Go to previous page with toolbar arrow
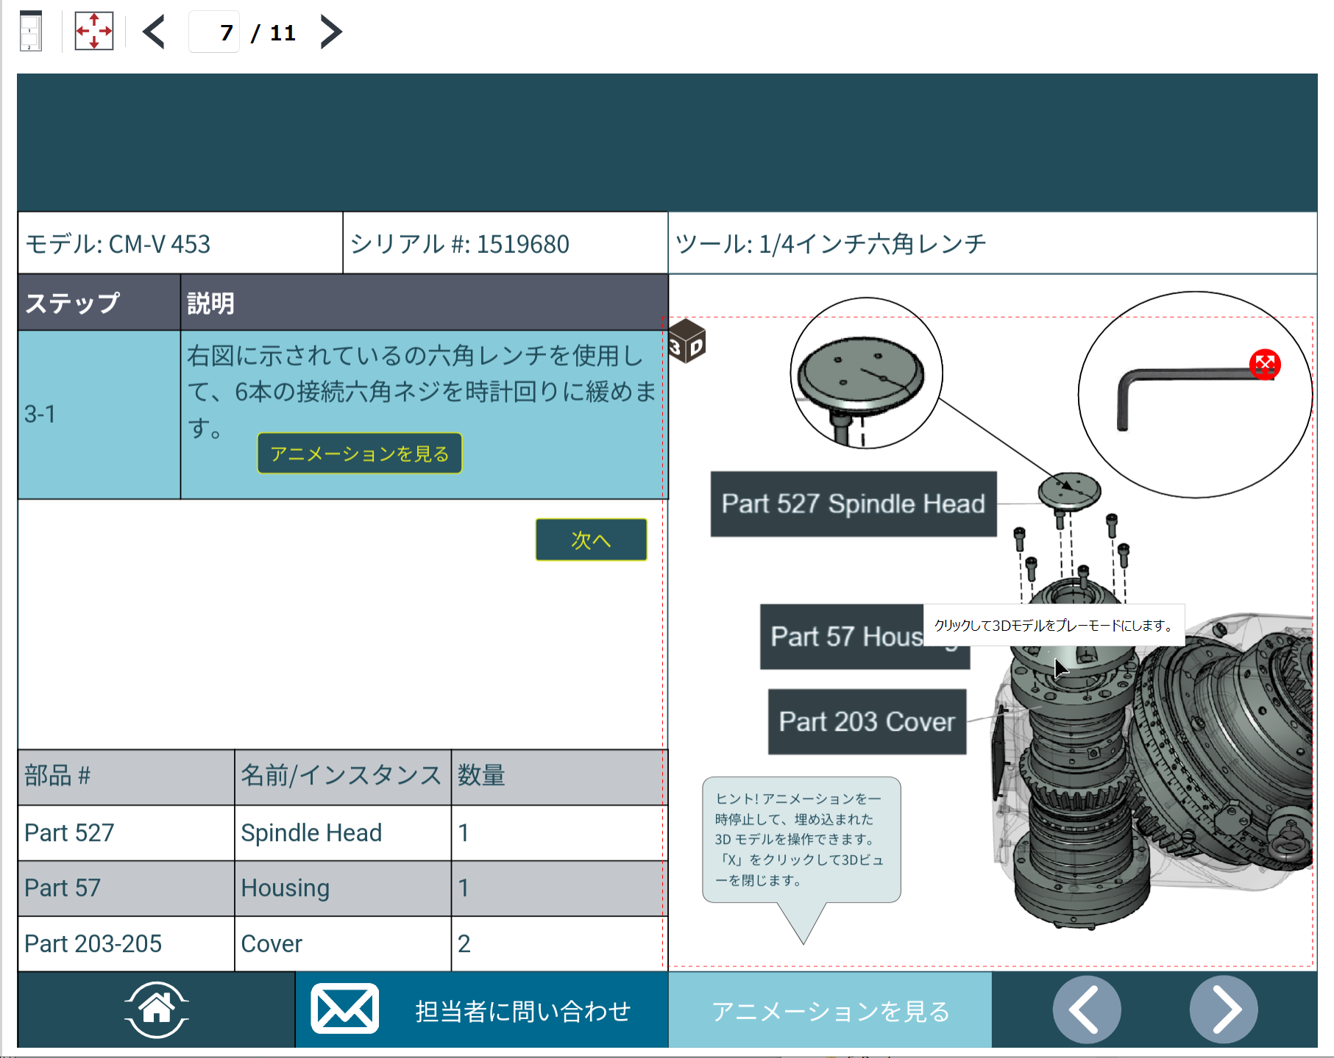Viewport: 1334px width, 1058px height. point(154,32)
